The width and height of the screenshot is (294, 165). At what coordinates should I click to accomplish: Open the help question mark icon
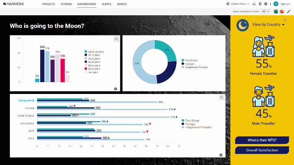tap(266, 4)
